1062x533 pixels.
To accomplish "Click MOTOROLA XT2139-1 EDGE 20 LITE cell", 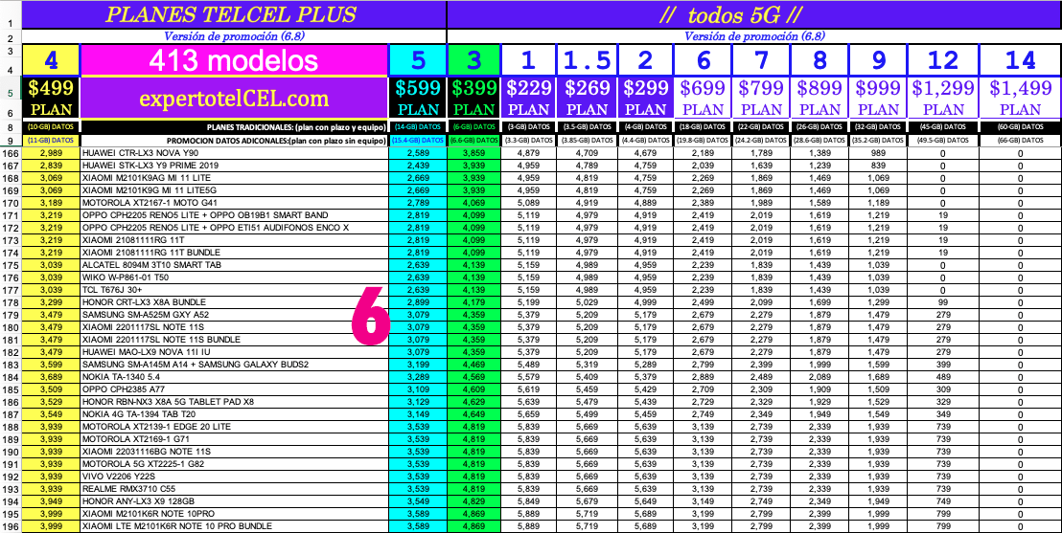I will click(x=234, y=427).
